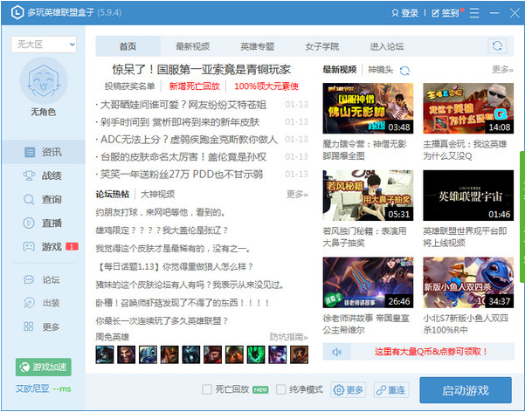Viewport: 525px width, 412px height.
Task: Click the speaker announcement icon
Action: 336,352
